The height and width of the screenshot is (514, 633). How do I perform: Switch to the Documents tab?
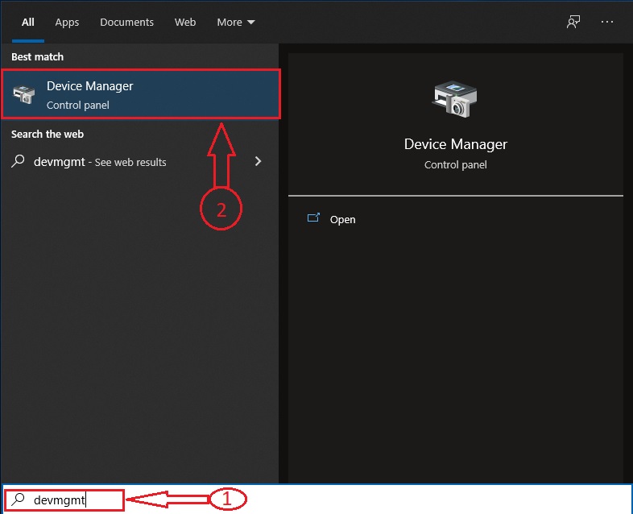coord(126,22)
